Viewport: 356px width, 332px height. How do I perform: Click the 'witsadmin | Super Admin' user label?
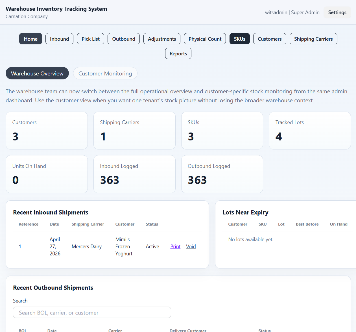292,12
